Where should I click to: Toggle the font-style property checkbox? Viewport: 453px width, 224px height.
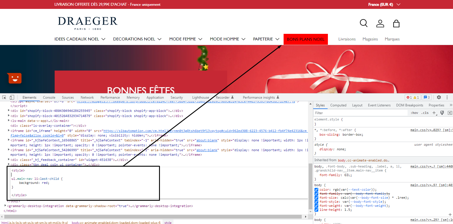(316, 202)
